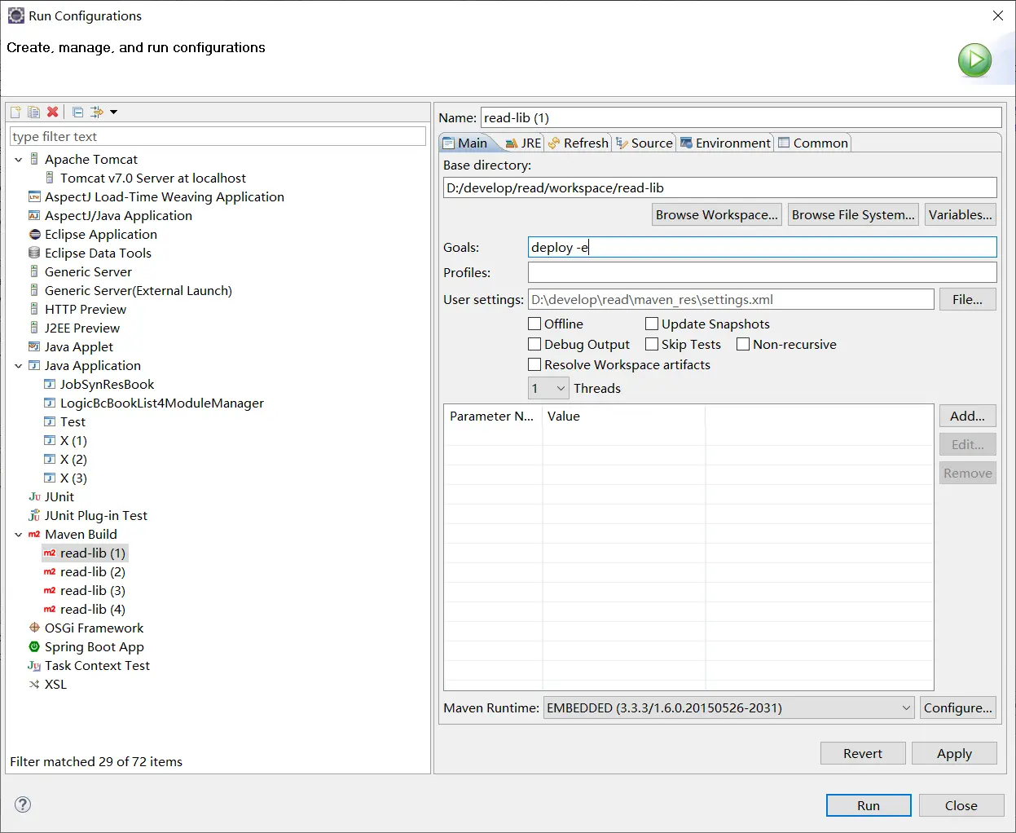Click the Goals input field
The width and height of the screenshot is (1016, 833).
pos(762,247)
